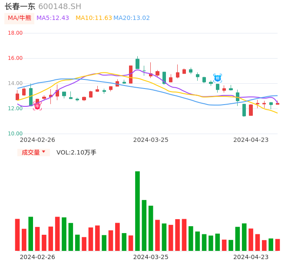Image resolution: width=298 pixels, height=263 pixels.
Task: Select the MA/牛熊 indicator tab
Action: 20,18
